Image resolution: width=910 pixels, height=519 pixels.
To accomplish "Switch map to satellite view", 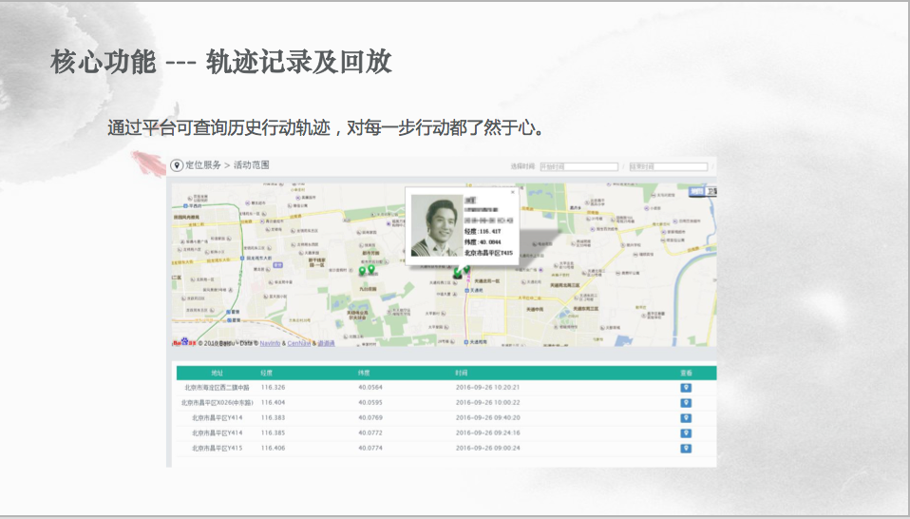I will [711, 191].
